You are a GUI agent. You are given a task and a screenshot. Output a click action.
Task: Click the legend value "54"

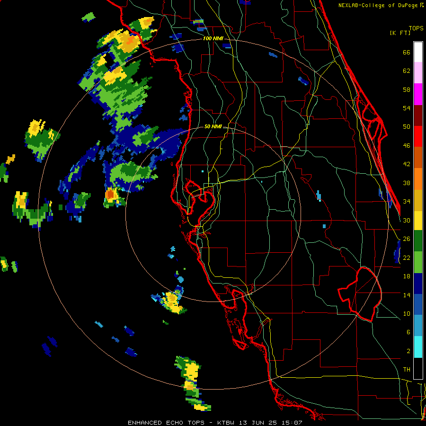point(407,108)
